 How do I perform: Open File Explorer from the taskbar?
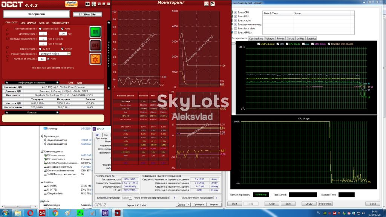(18, 213)
